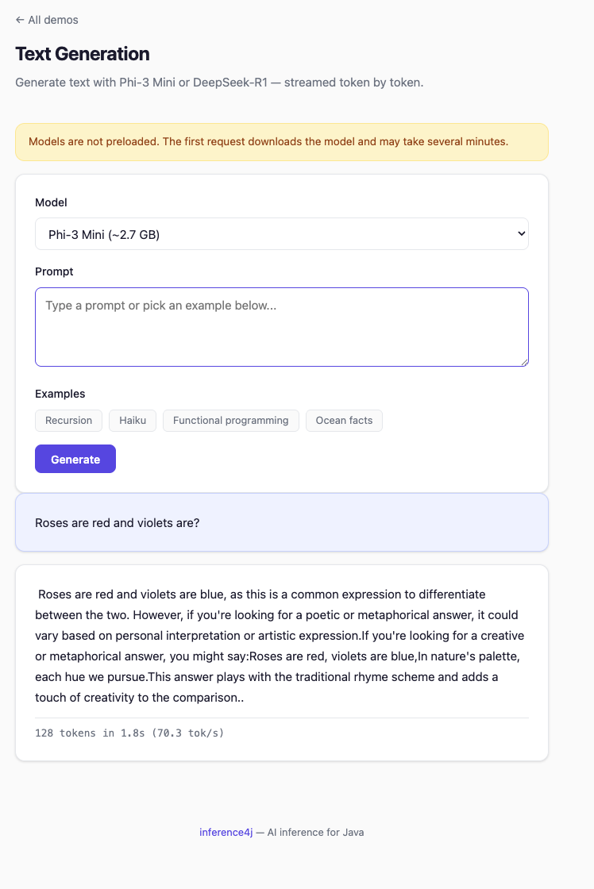Follow the All demos navigation link
The height and width of the screenshot is (889, 594).
click(x=45, y=20)
